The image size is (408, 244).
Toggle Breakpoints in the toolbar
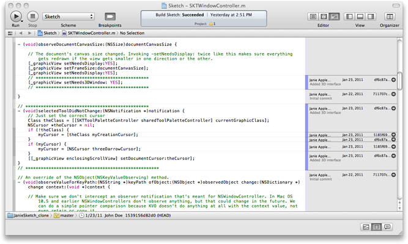(109, 16)
